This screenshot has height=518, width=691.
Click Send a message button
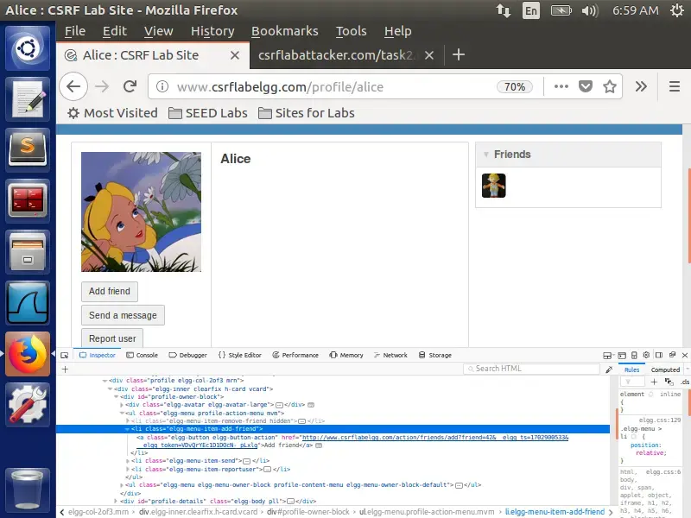point(123,315)
